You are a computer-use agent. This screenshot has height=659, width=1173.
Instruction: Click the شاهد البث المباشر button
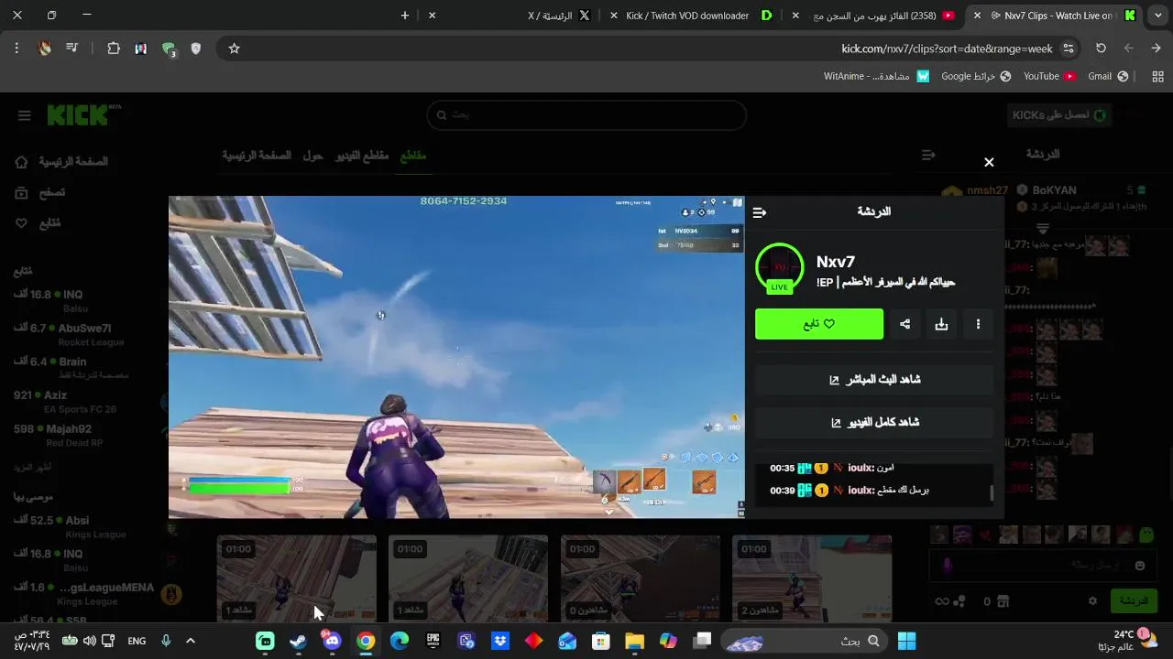point(874,380)
